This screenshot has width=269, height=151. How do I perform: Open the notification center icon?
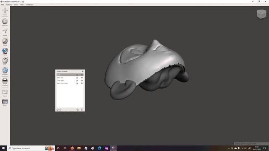pyautogui.click(x=264, y=148)
